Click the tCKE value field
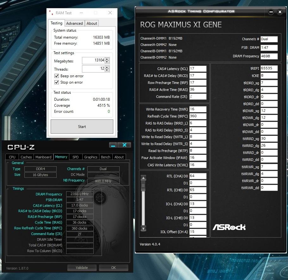Image resolution: width=288 pixels, height=280 pixels. click(x=269, y=76)
